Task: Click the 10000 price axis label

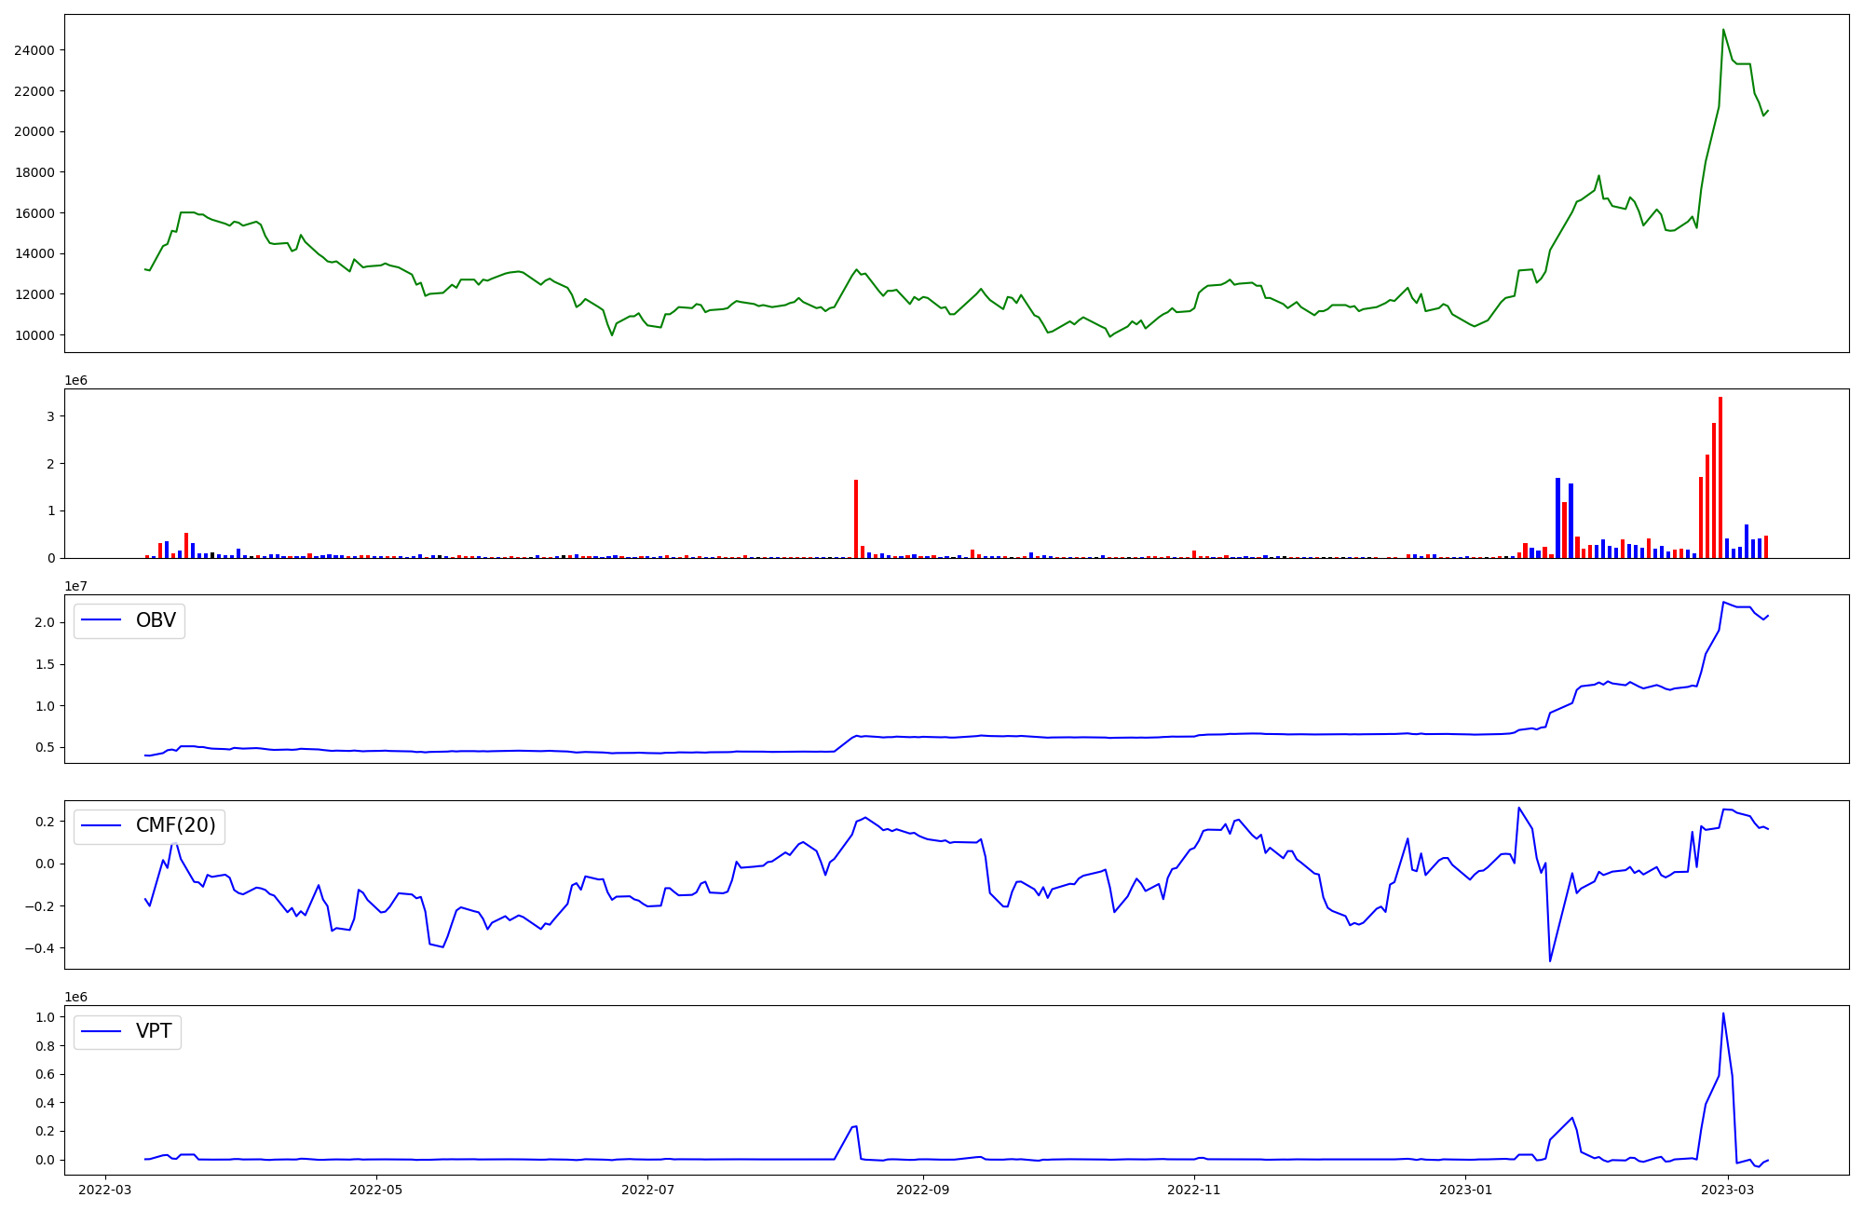Action: point(34,335)
